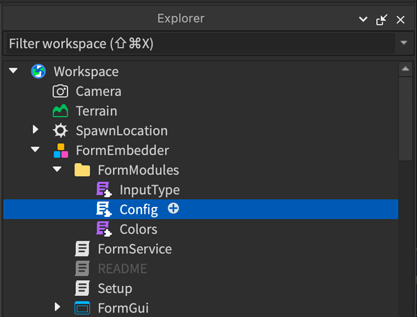Click the plus icon beside Config
417x317 pixels.
click(173, 208)
